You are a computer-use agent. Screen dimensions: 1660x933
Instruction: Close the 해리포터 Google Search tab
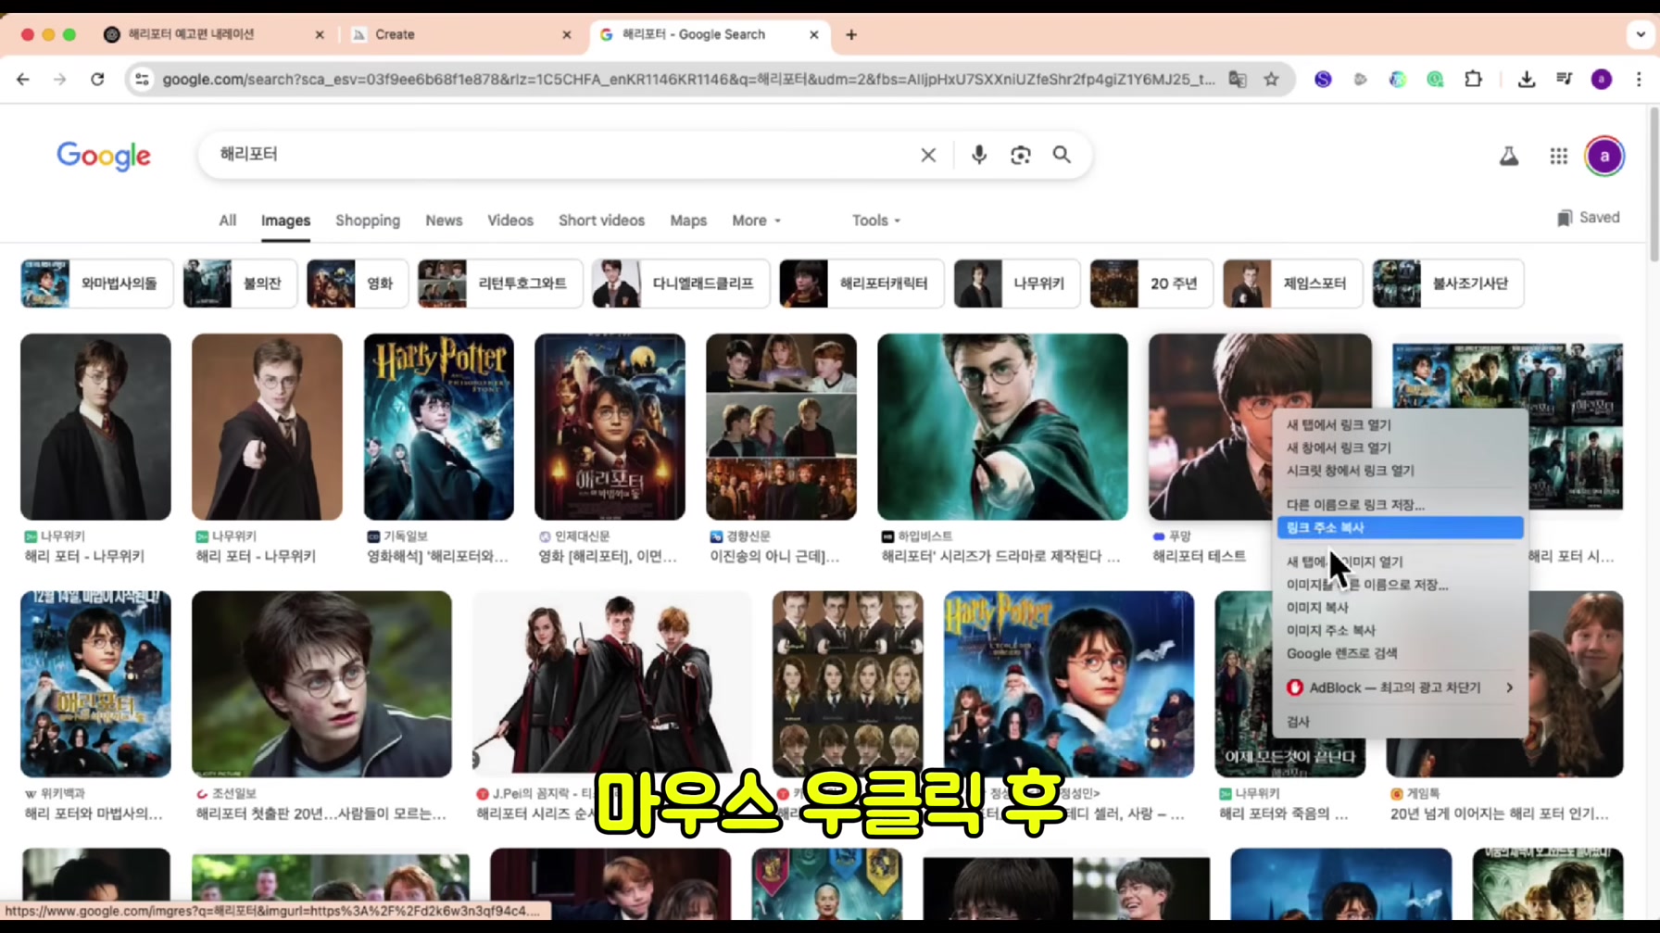pyautogui.click(x=814, y=35)
